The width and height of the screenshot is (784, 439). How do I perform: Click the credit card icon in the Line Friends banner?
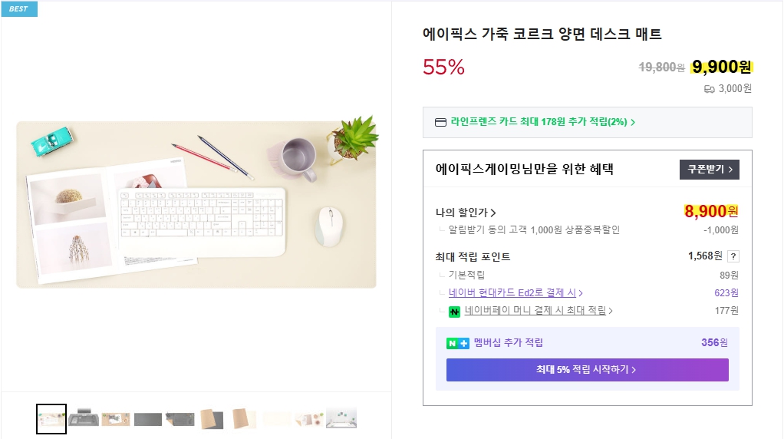pos(440,122)
